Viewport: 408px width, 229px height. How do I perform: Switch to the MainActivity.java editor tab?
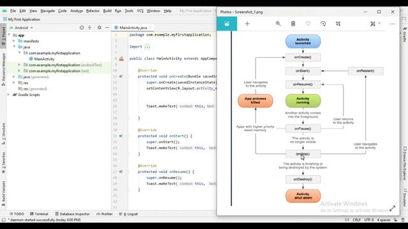coord(133,27)
